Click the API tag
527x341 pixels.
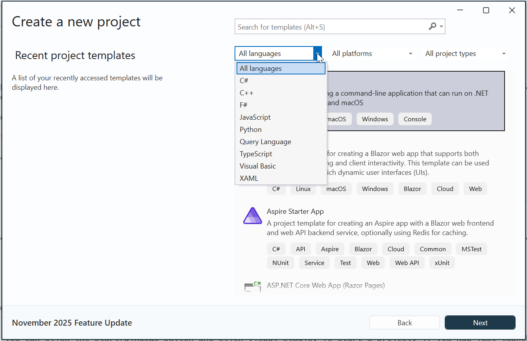[x=301, y=249]
